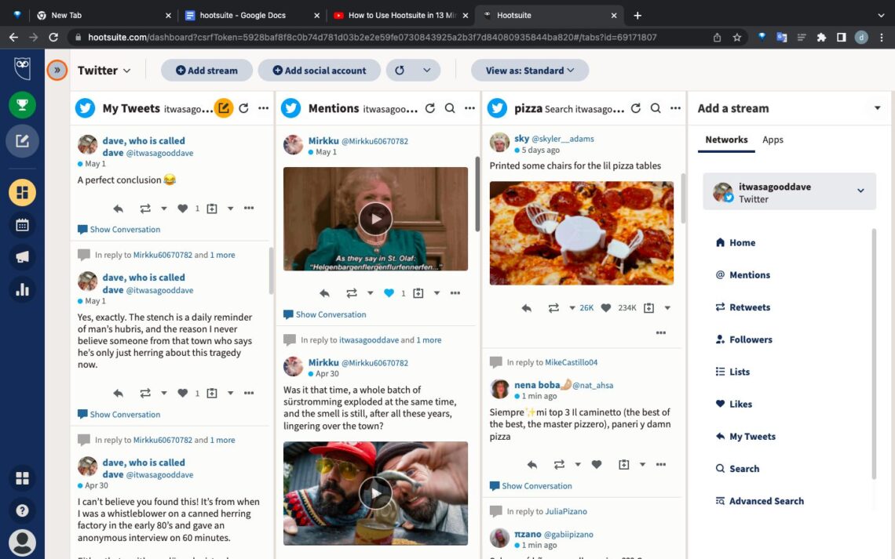The image size is (895, 559).
Task: Unlike Mirkku's St. Olaf tweet
Action: click(390, 292)
